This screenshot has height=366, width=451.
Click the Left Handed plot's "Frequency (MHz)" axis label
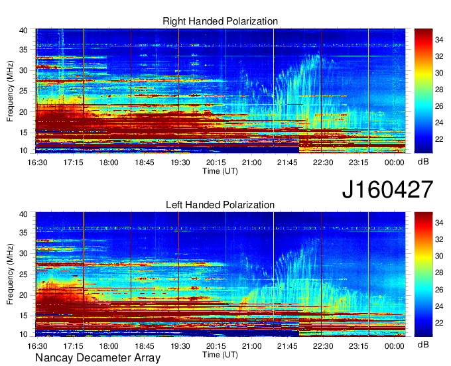pos(10,274)
